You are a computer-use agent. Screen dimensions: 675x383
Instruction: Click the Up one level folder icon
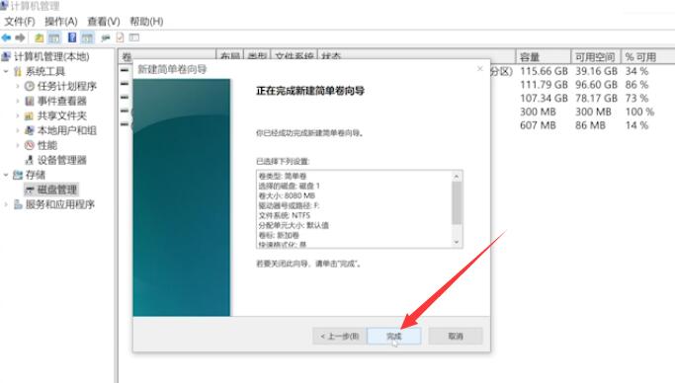pyautogui.click(x=40, y=38)
